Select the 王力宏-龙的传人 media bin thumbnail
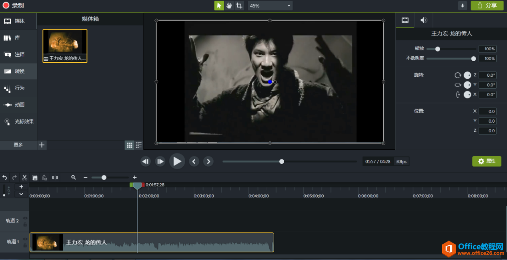This screenshot has width=507, height=260. click(65, 46)
